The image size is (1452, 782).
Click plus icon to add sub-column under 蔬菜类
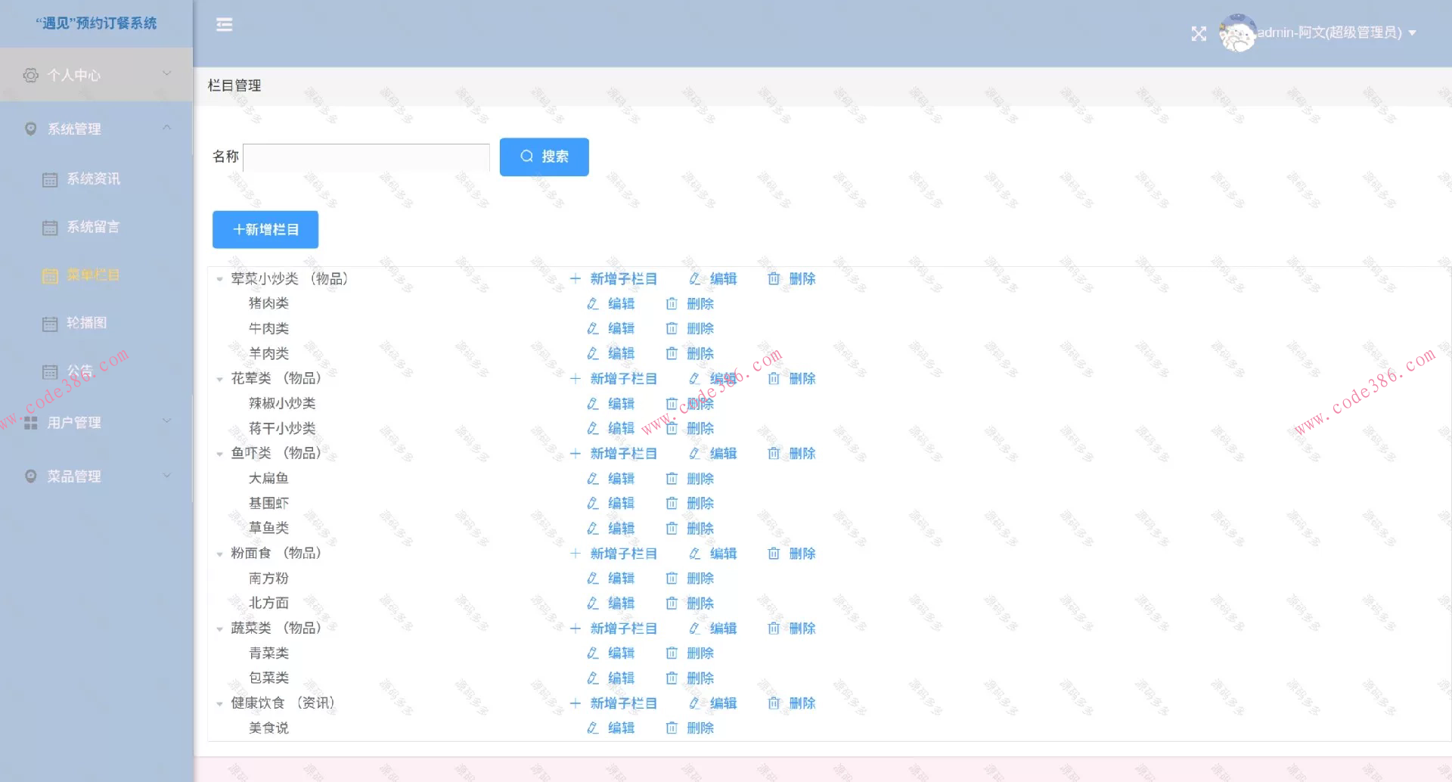(576, 628)
